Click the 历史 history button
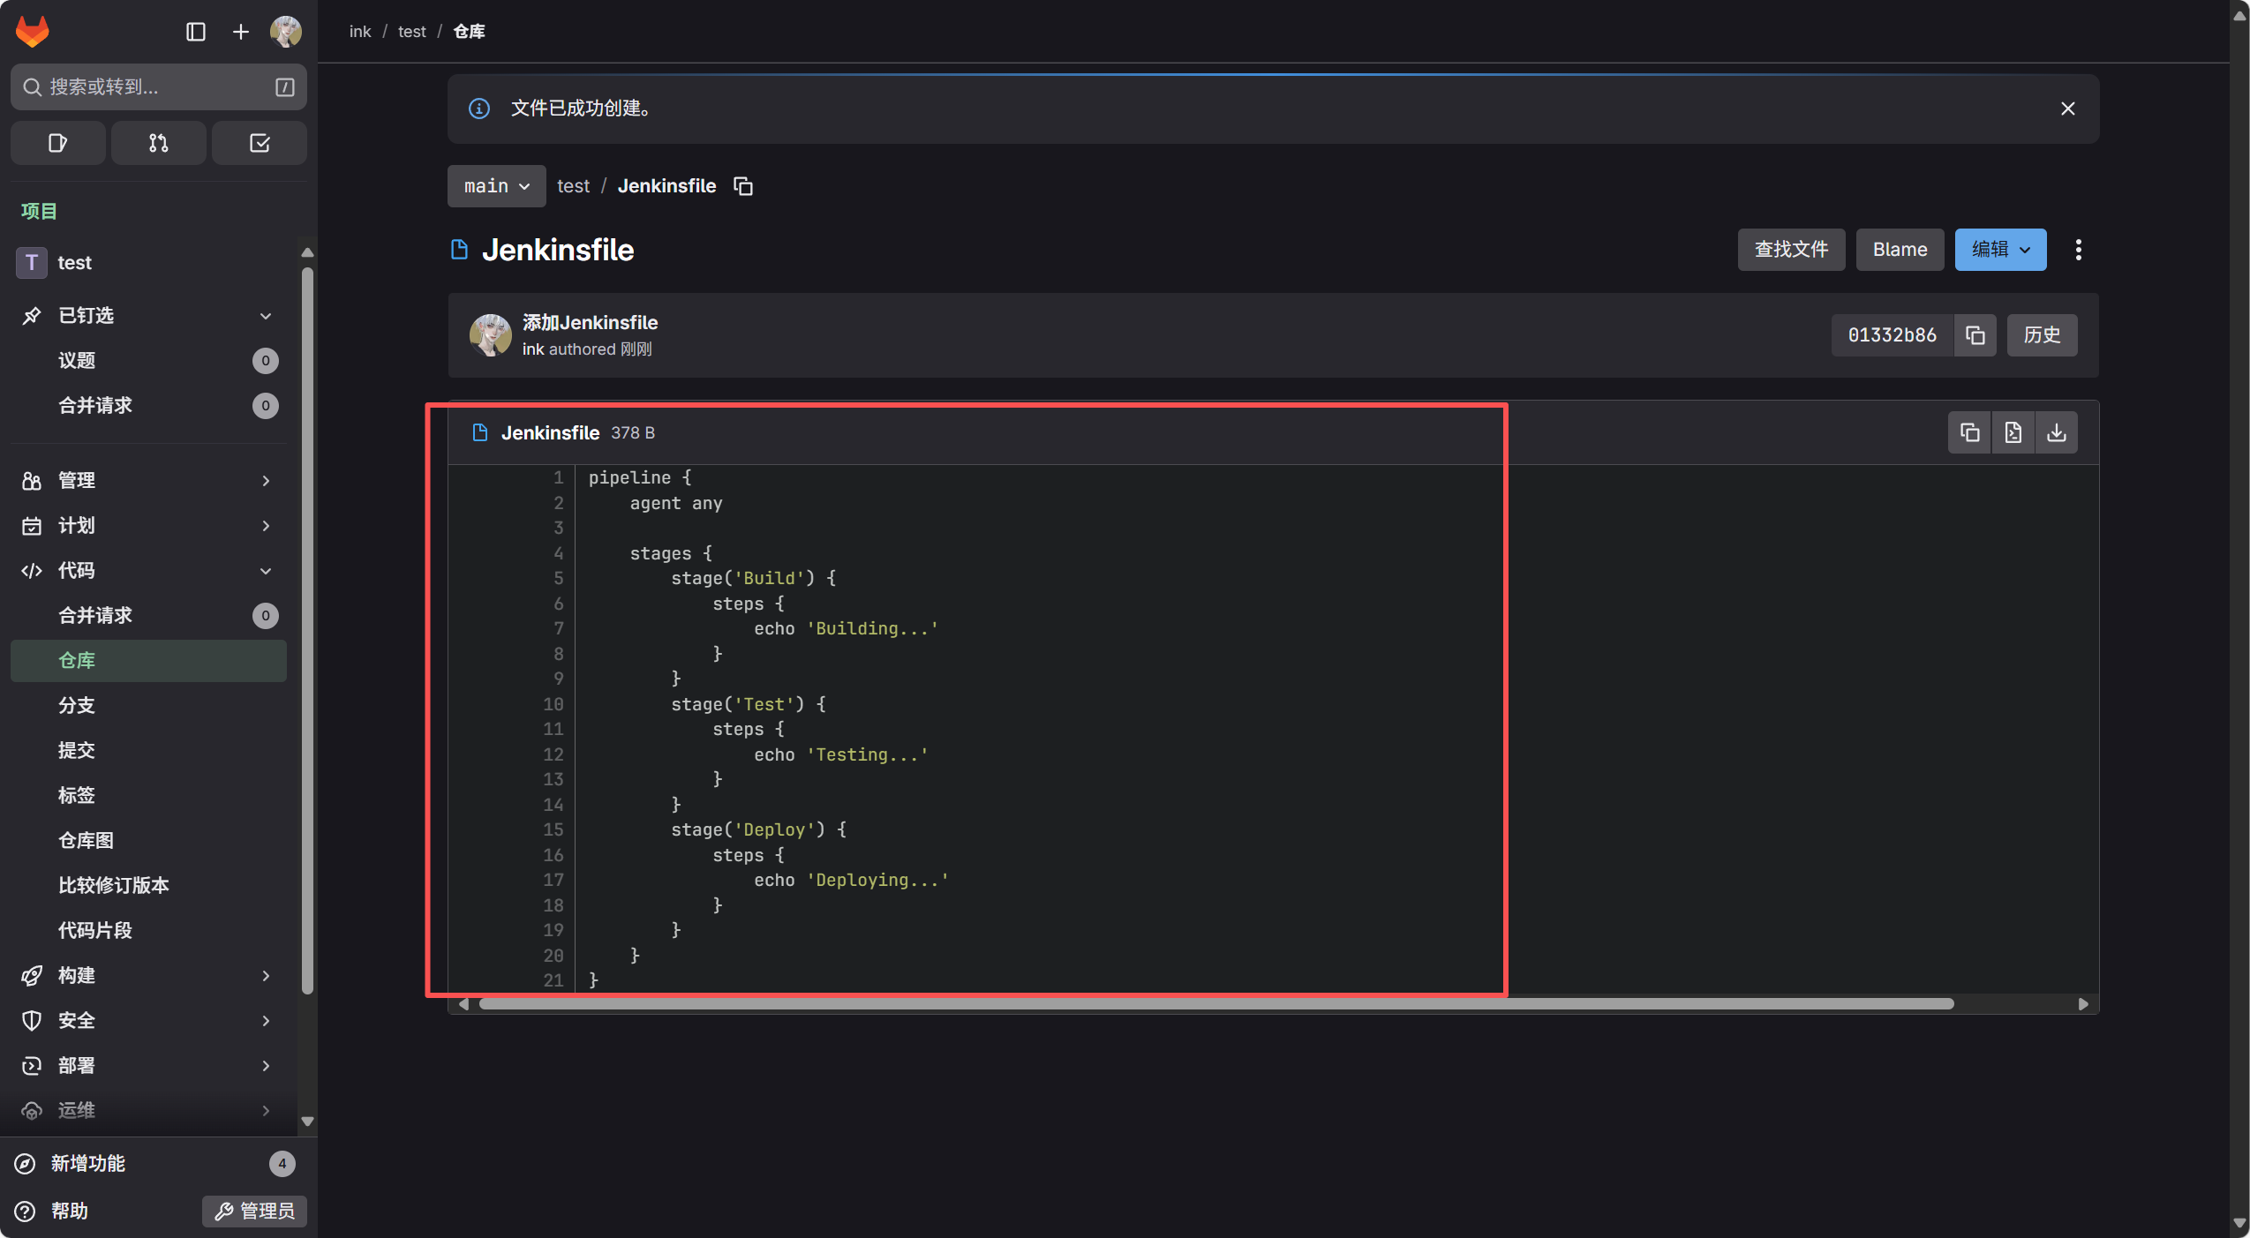The image size is (2250, 1238). coord(2042,335)
